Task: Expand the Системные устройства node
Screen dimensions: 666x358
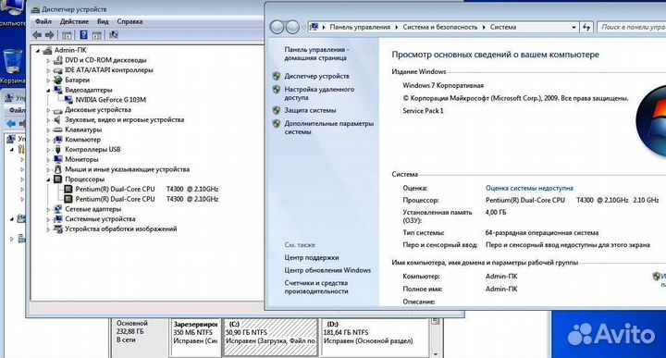Action: (x=48, y=219)
